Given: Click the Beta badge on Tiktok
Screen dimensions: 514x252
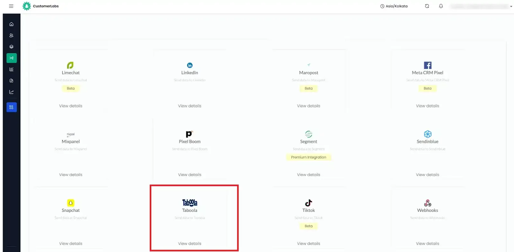Looking at the screenshot, I should click(309, 226).
